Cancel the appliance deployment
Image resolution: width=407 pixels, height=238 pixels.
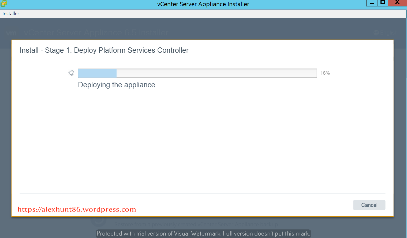pyautogui.click(x=369, y=205)
